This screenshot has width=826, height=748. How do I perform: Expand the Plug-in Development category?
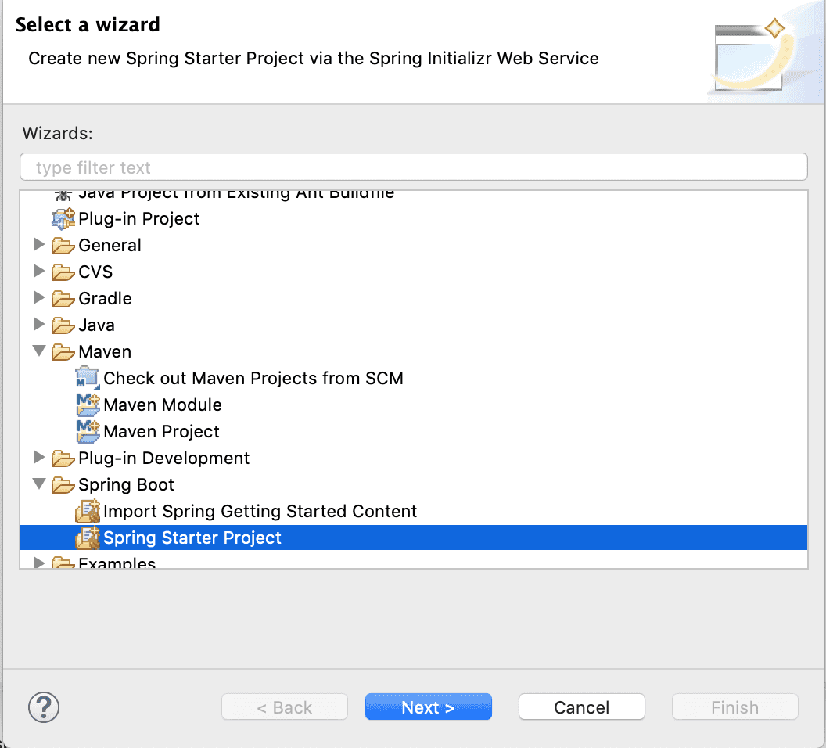39,458
